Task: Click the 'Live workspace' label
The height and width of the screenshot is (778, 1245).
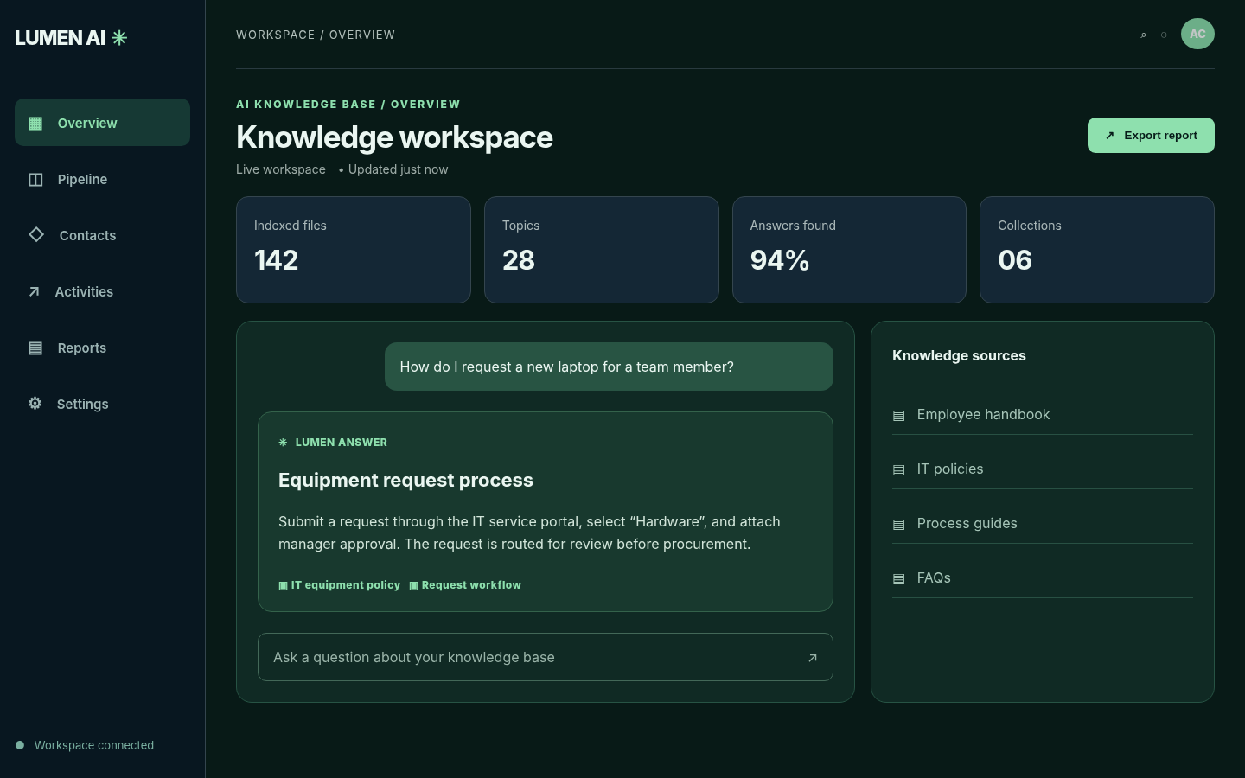Action: tap(281, 169)
